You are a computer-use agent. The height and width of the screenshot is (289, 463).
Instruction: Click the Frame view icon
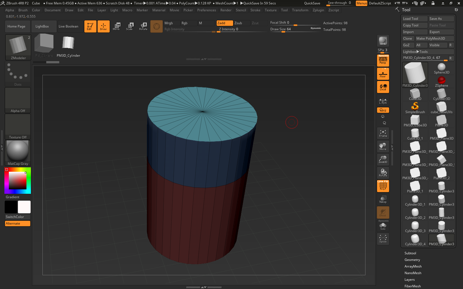pos(383,133)
